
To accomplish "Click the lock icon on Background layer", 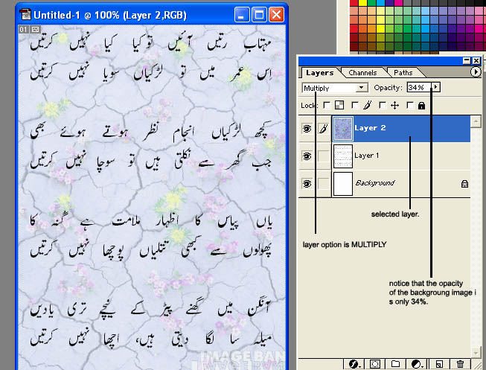I will coord(464,184).
